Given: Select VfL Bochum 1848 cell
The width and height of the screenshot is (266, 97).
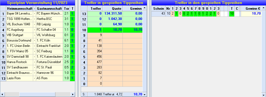Looking at the screenshot, I should (20, 24).
